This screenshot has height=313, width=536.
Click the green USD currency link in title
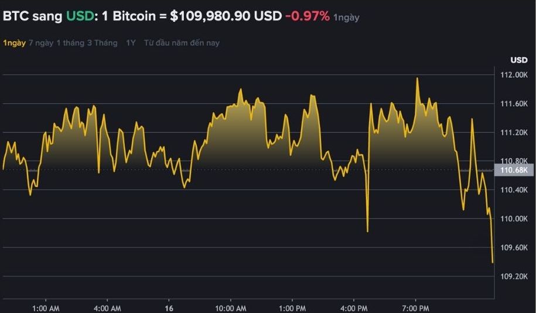(80, 16)
